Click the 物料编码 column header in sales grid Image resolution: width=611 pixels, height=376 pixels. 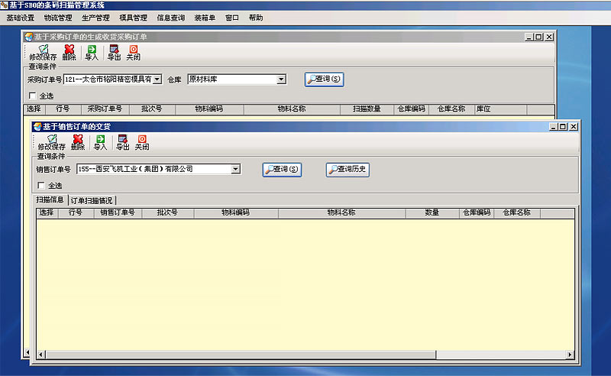pos(235,212)
